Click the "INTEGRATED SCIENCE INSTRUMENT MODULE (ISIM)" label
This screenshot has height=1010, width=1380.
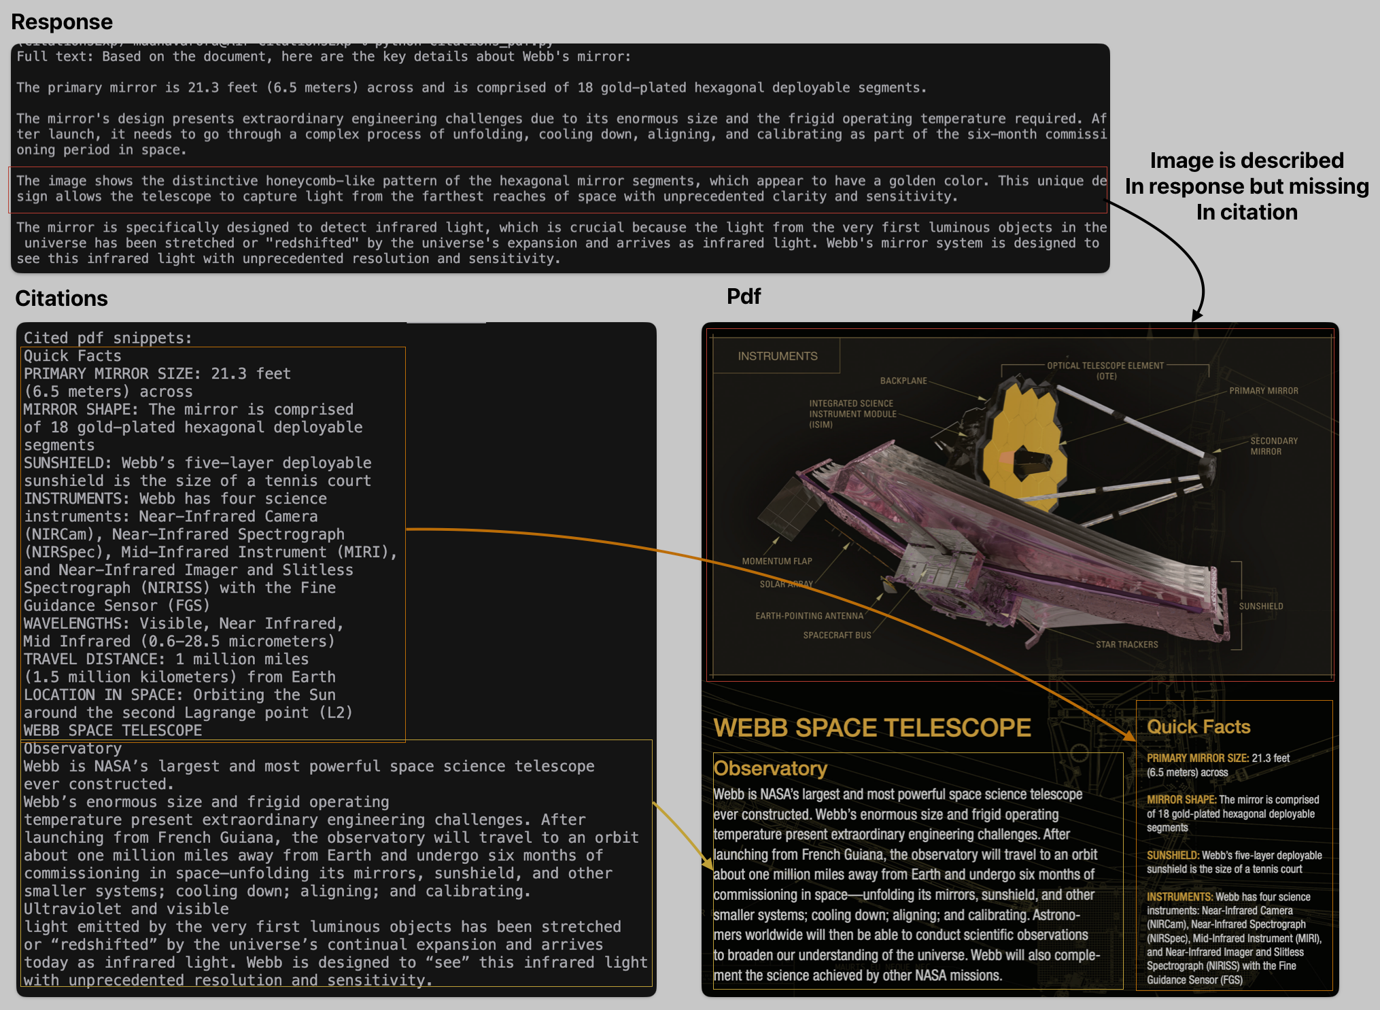852,414
